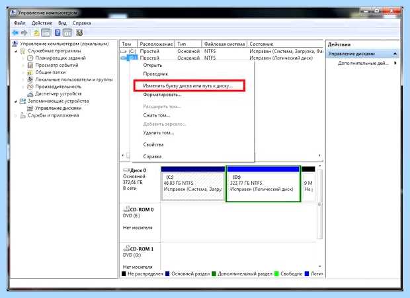
Task: Select the Планировщик заданий tree item
Action: [x=60, y=58]
